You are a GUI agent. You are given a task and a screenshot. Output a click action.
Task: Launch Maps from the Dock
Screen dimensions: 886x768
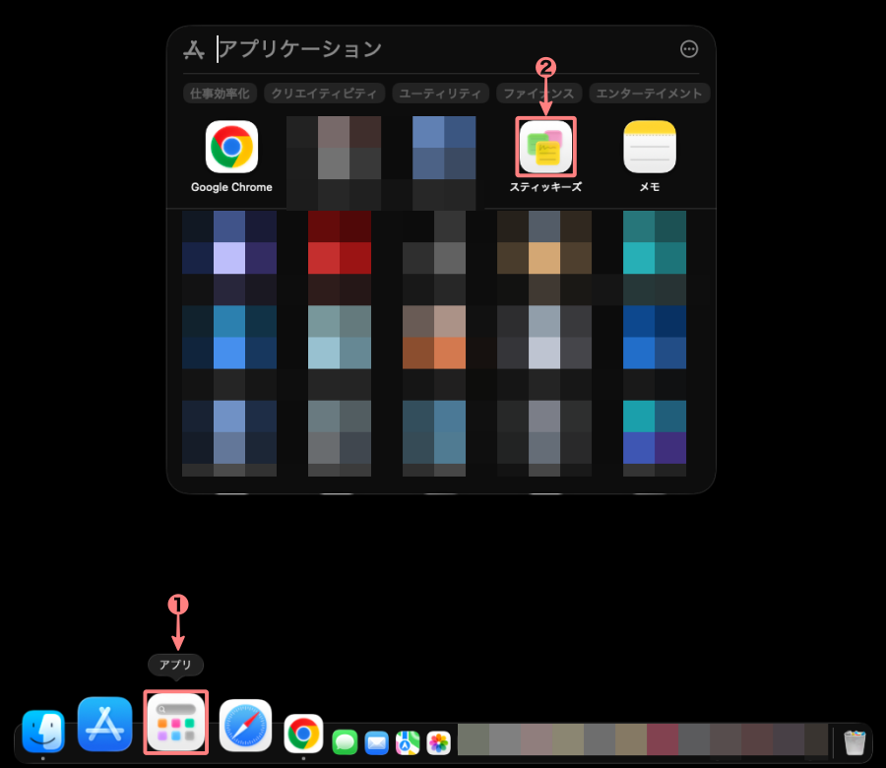pyautogui.click(x=408, y=742)
